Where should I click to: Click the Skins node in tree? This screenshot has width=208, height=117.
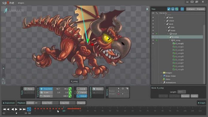point(166,79)
